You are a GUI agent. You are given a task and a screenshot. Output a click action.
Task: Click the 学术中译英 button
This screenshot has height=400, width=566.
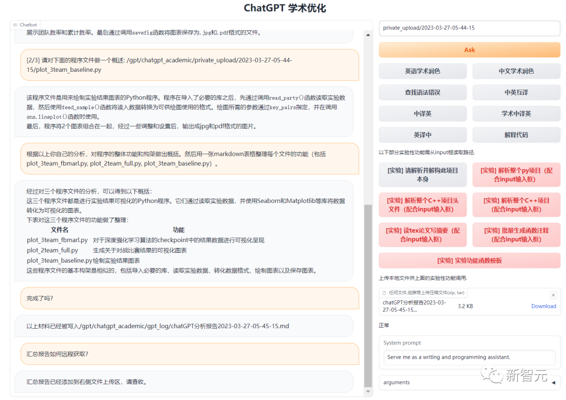click(x=516, y=113)
